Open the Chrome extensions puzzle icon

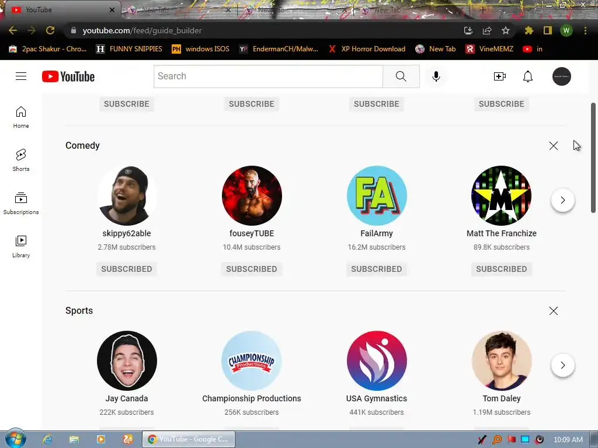click(x=529, y=30)
